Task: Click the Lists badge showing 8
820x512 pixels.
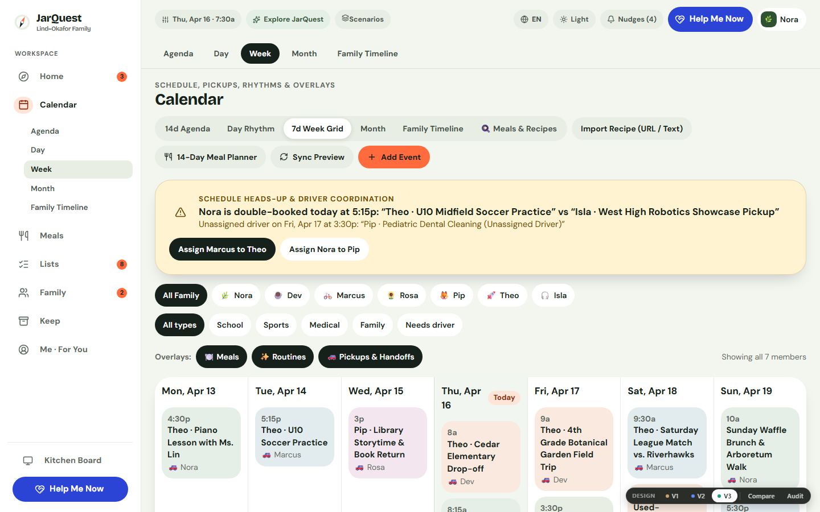Action: (x=122, y=264)
